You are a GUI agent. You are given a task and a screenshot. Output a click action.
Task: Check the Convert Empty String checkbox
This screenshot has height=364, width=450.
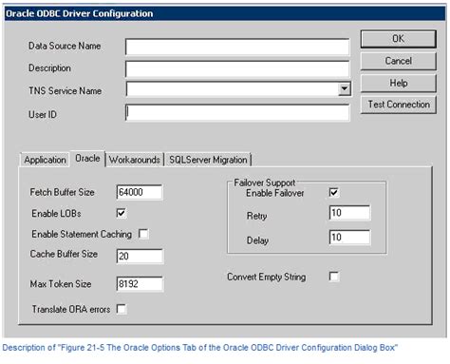click(x=334, y=277)
